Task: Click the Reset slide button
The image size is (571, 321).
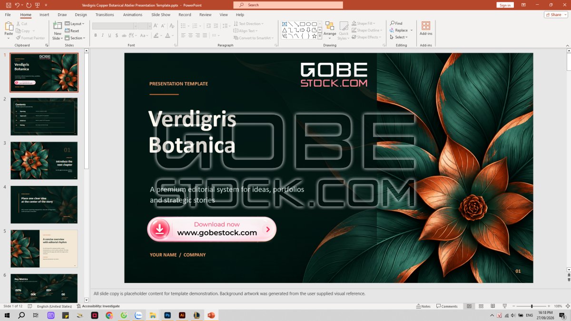Action: pos(72,31)
